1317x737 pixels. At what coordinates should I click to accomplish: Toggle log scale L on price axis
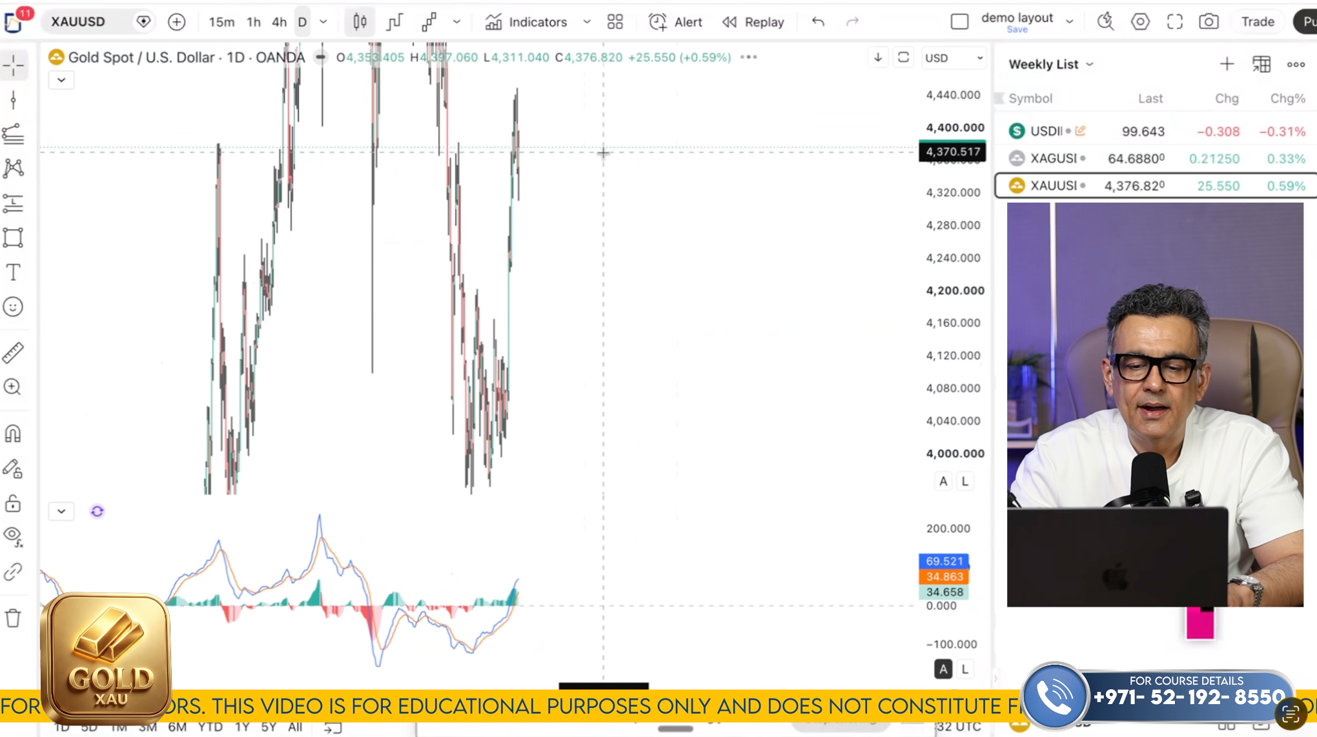(x=965, y=481)
